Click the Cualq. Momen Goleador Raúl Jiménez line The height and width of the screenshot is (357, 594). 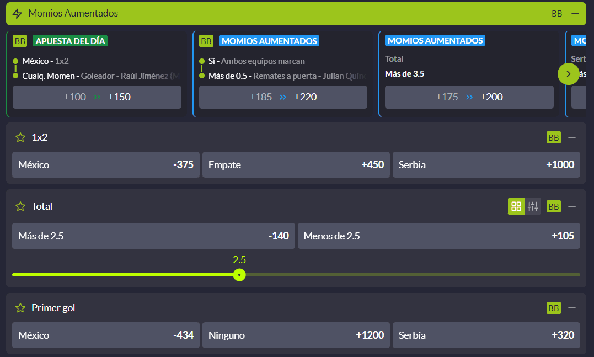click(101, 76)
